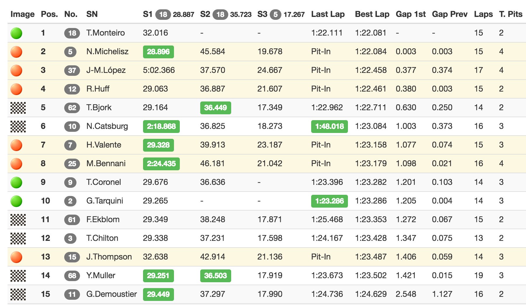Click green S1 time 28.896 for N.Michelisz
The height and width of the screenshot is (305, 526).
click(x=159, y=52)
